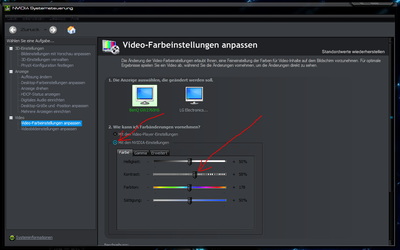This screenshot has height=250, width=400.
Task: Click the scroll down arrow of the main panel
Action: [x=391, y=243]
